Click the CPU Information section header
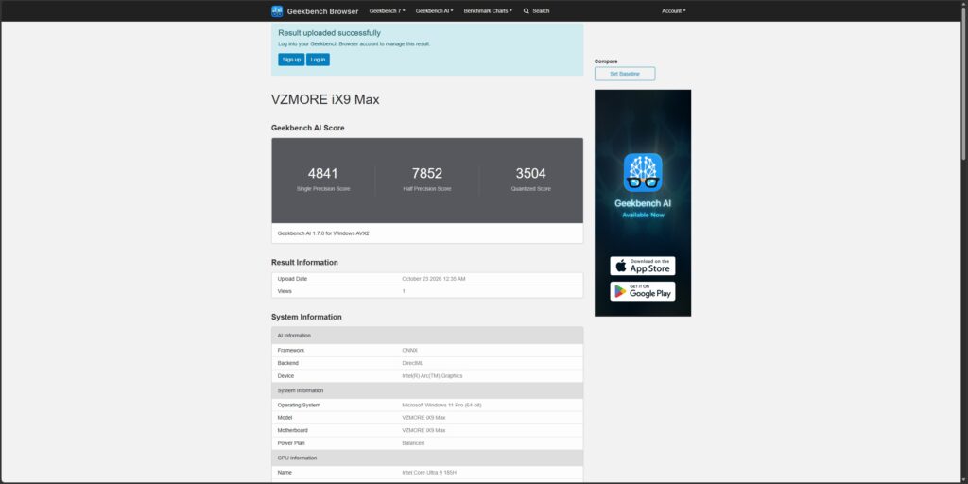Image resolution: width=968 pixels, height=484 pixels. tap(427, 458)
